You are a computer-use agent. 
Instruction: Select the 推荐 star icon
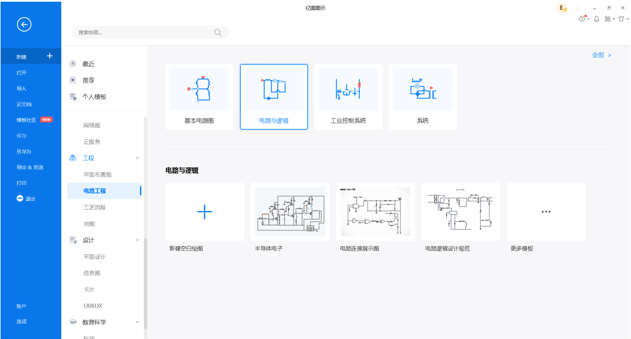coord(73,80)
